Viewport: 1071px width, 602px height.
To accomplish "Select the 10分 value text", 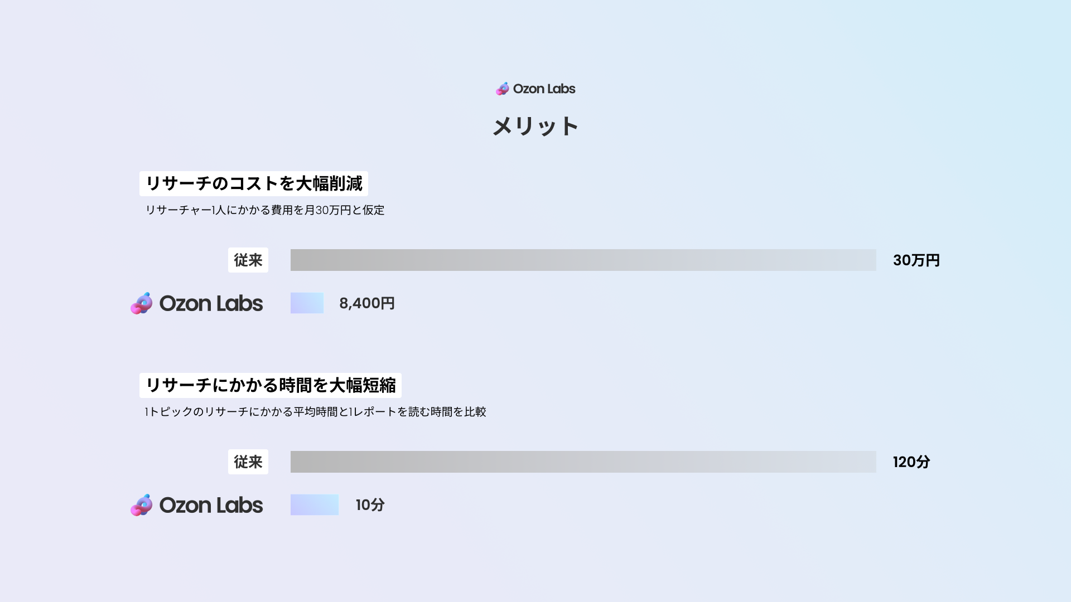I will pyautogui.click(x=370, y=505).
